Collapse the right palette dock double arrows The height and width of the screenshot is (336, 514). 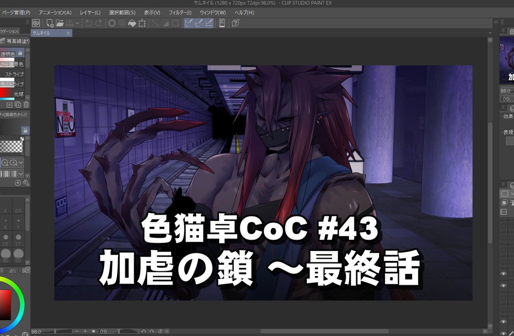tap(496, 22)
